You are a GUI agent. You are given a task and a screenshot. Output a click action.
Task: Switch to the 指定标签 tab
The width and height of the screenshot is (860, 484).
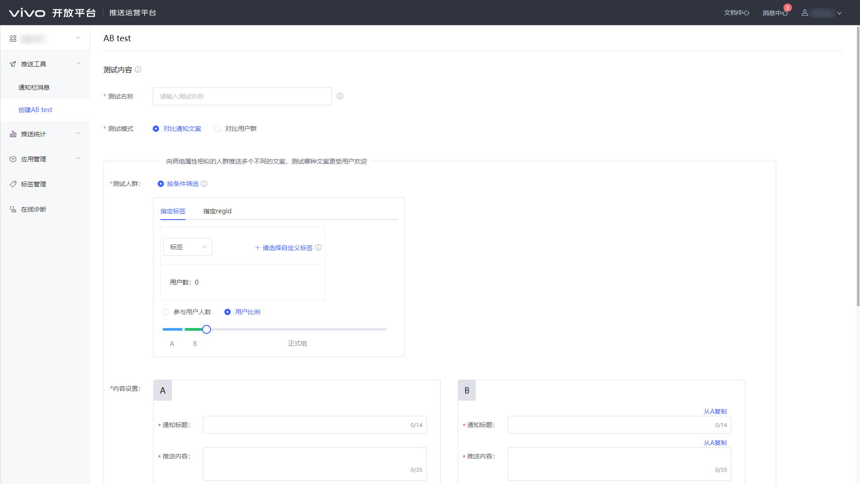173,211
